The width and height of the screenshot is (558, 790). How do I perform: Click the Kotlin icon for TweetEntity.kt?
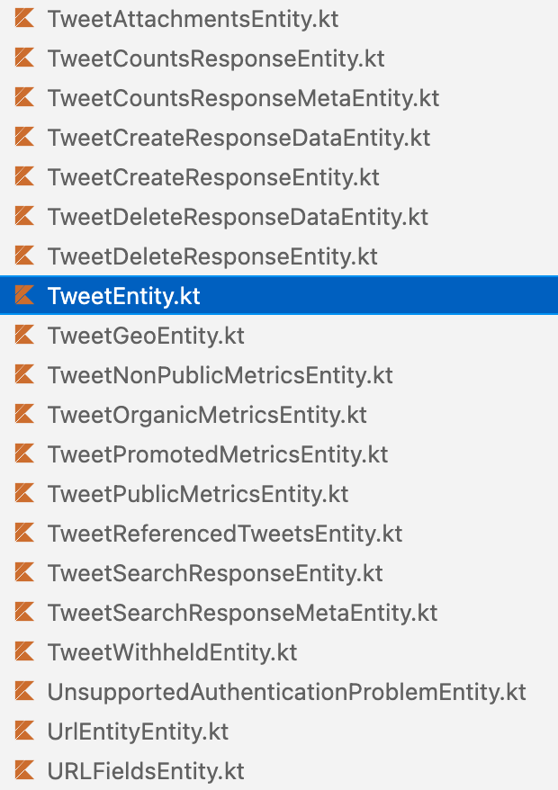tap(23, 295)
